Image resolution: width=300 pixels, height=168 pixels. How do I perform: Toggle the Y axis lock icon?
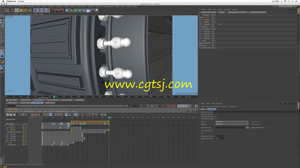[x=40, y=10]
